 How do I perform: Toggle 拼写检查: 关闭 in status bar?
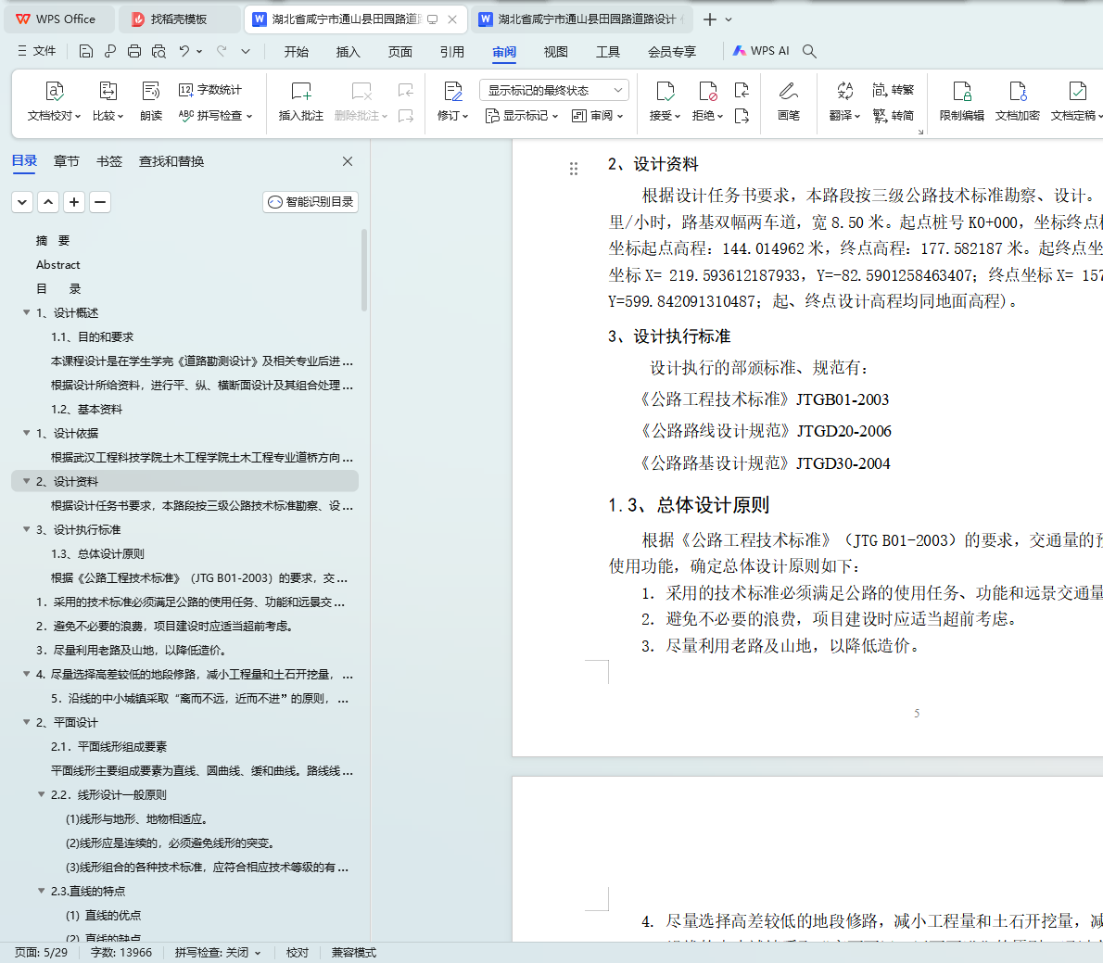(x=218, y=952)
